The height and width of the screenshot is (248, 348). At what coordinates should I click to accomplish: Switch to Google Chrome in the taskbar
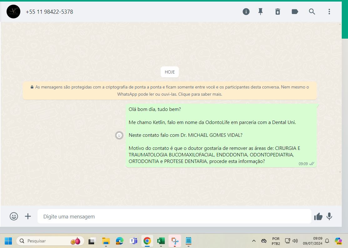pos(147,241)
